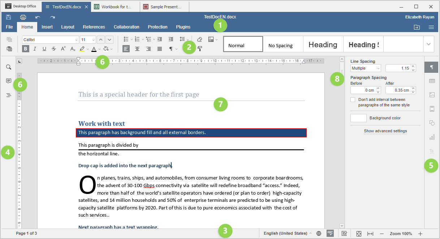Switch to the Layout tab
440x239 pixels.
[68, 27]
